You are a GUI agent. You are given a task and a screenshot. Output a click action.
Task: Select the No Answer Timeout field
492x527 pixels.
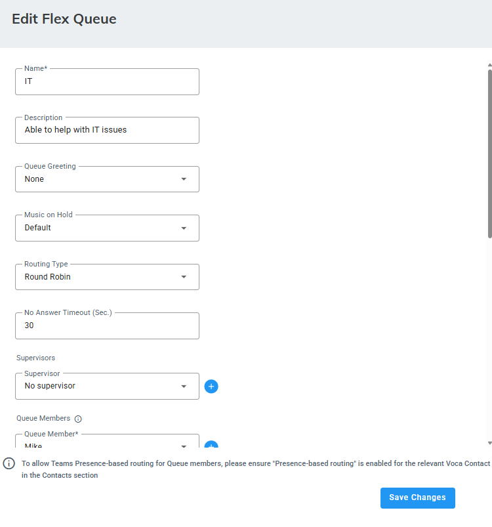click(x=107, y=326)
